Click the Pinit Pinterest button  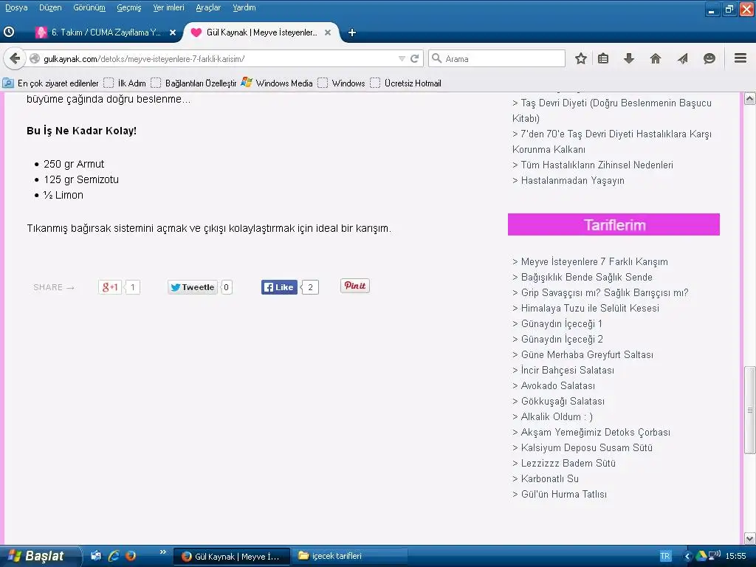coord(354,286)
